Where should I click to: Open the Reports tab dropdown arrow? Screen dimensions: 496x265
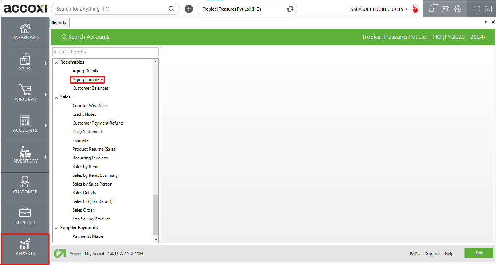(485, 22)
